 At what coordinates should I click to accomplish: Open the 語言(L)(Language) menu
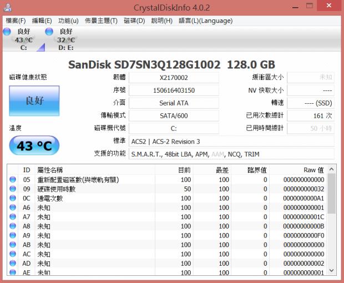coord(198,21)
